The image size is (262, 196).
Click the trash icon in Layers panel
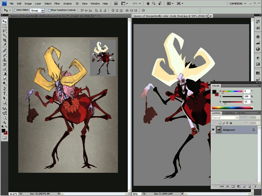(255, 187)
